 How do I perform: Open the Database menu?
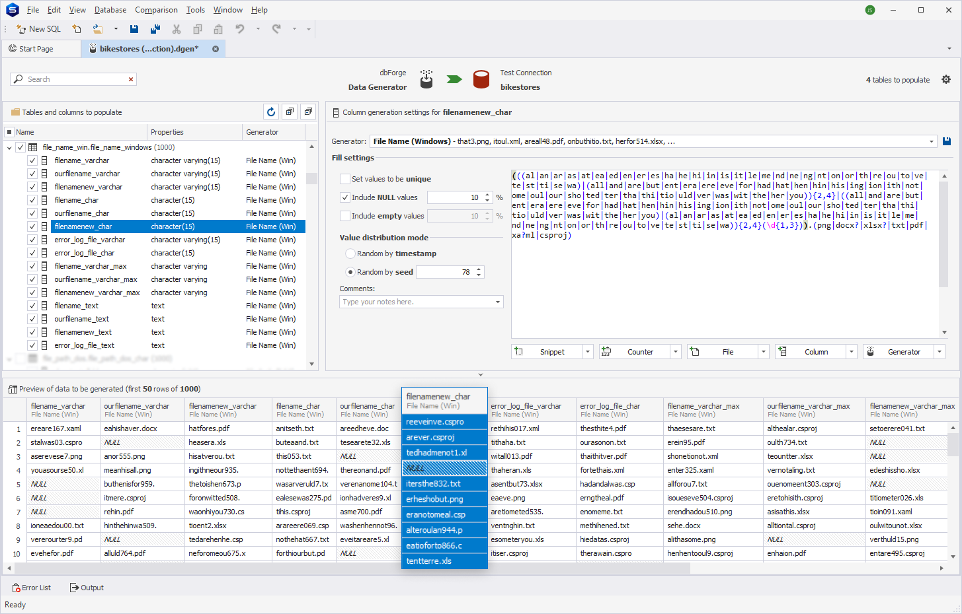(110, 10)
